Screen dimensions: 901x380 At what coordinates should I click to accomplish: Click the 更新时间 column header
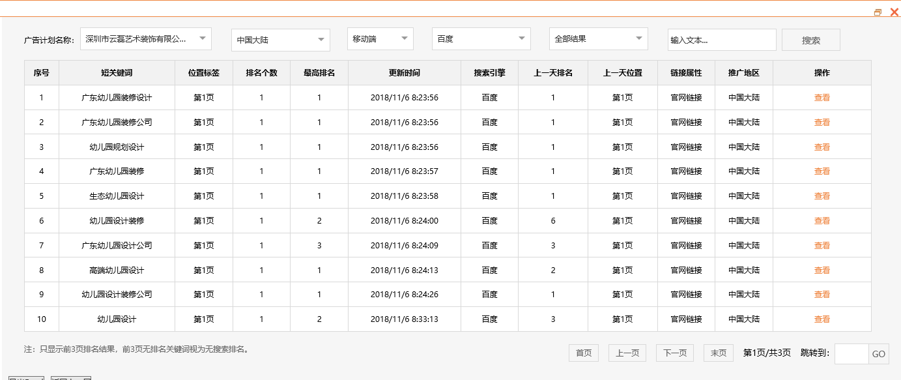[x=405, y=72]
